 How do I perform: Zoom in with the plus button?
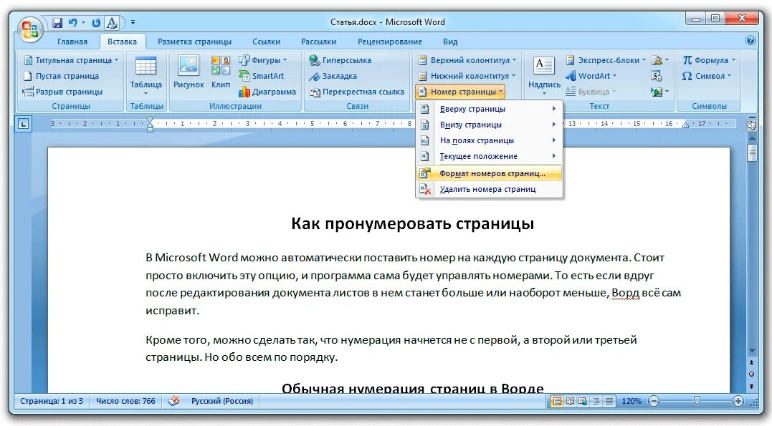(x=738, y=401)
